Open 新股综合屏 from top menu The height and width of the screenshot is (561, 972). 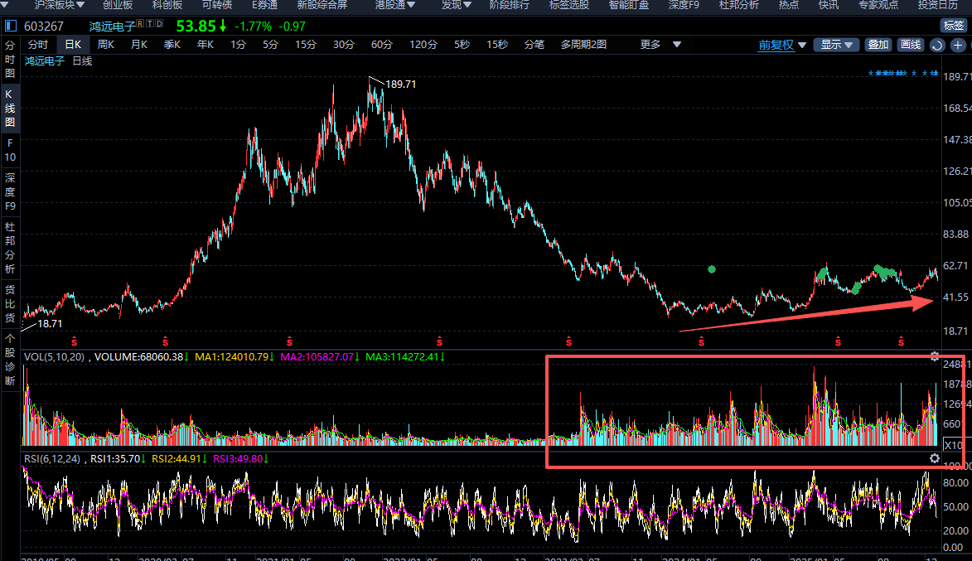[322, 5]
